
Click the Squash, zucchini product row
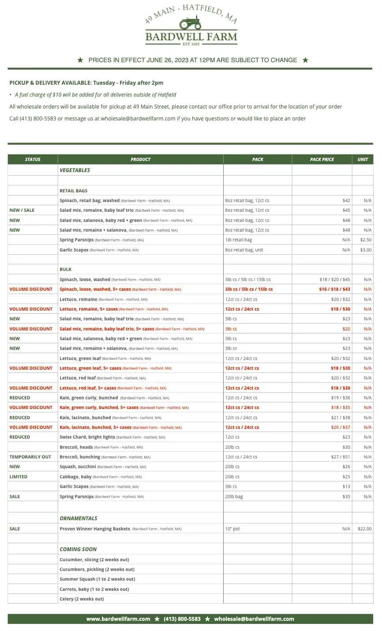click(191, 466)
